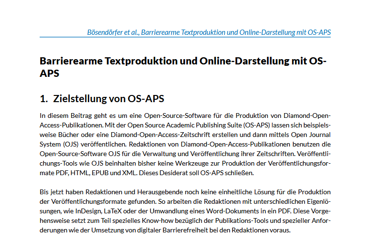This screenshot has height=241, width=371.
Task: Click the words 'Open-Source-Software OJS für die Verwaltung'
Action: tap(107, 154)
